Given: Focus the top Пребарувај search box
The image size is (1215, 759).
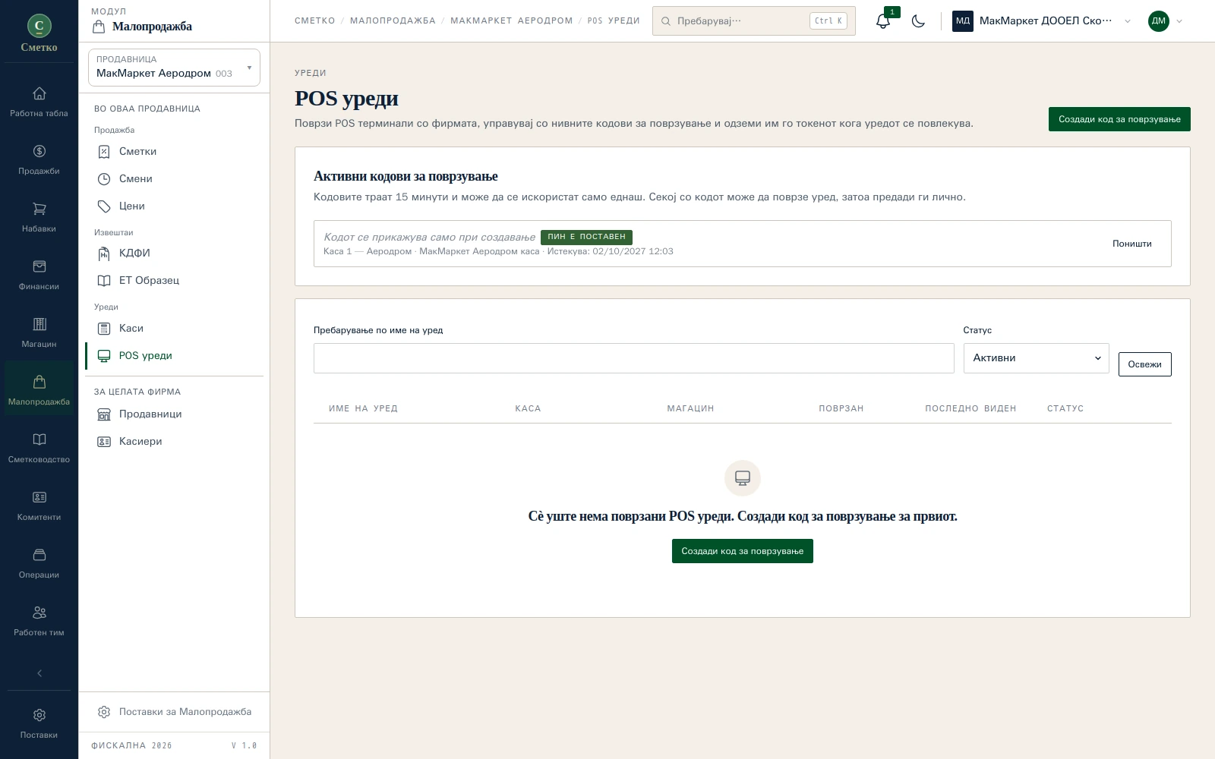Looking at the screenshot, I should pos(753,21).
